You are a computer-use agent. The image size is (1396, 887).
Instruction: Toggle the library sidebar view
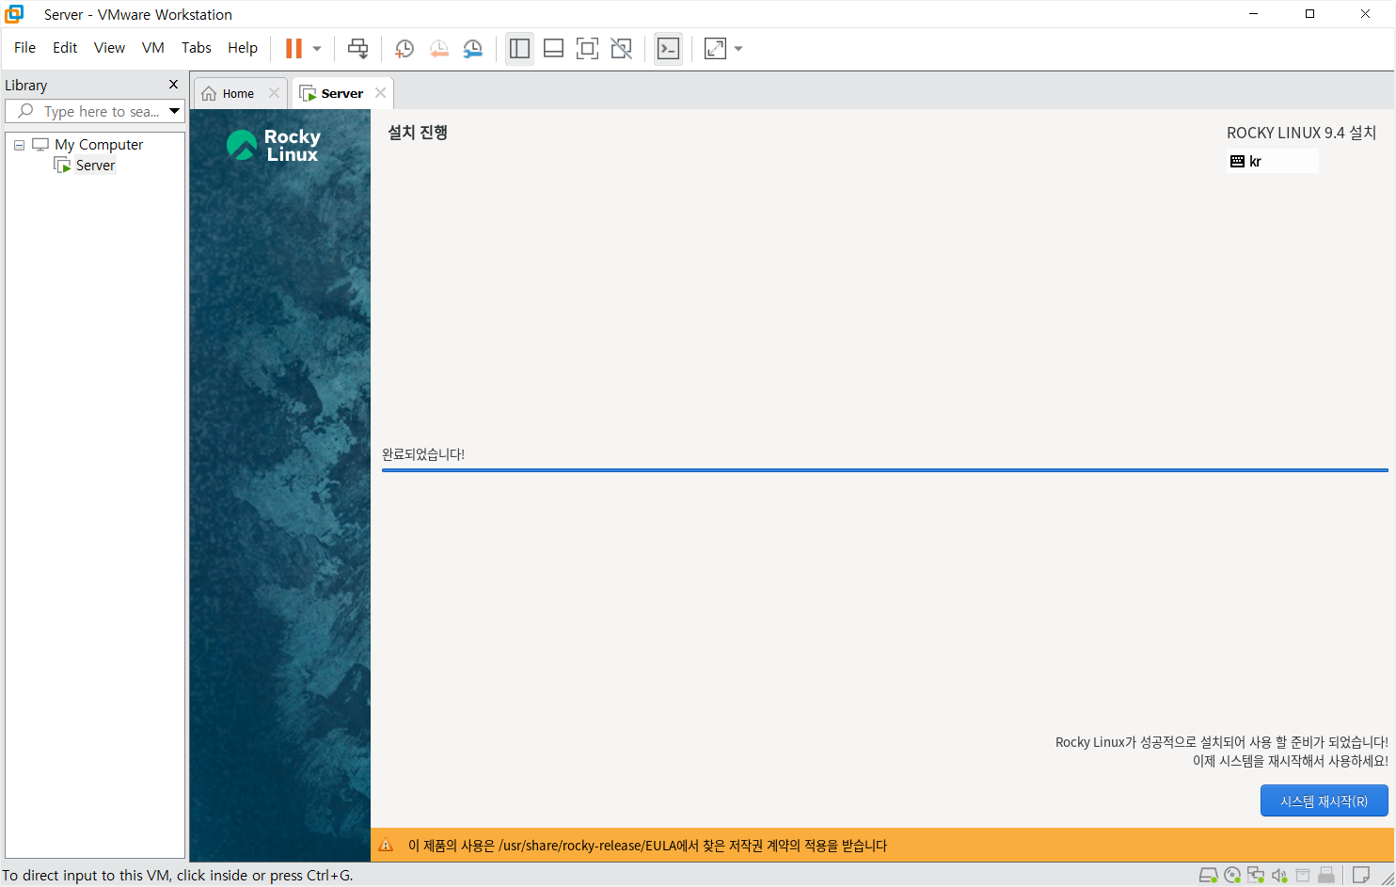(x=519, y=49)
